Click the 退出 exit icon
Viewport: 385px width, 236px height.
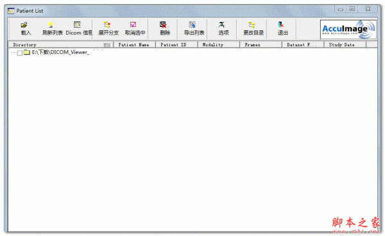coord(281,25)
